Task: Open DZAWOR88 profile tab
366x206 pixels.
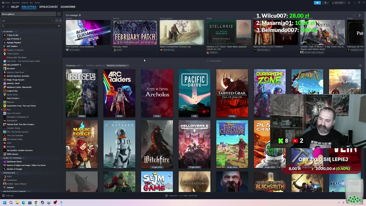Action: tap(68, 7)
